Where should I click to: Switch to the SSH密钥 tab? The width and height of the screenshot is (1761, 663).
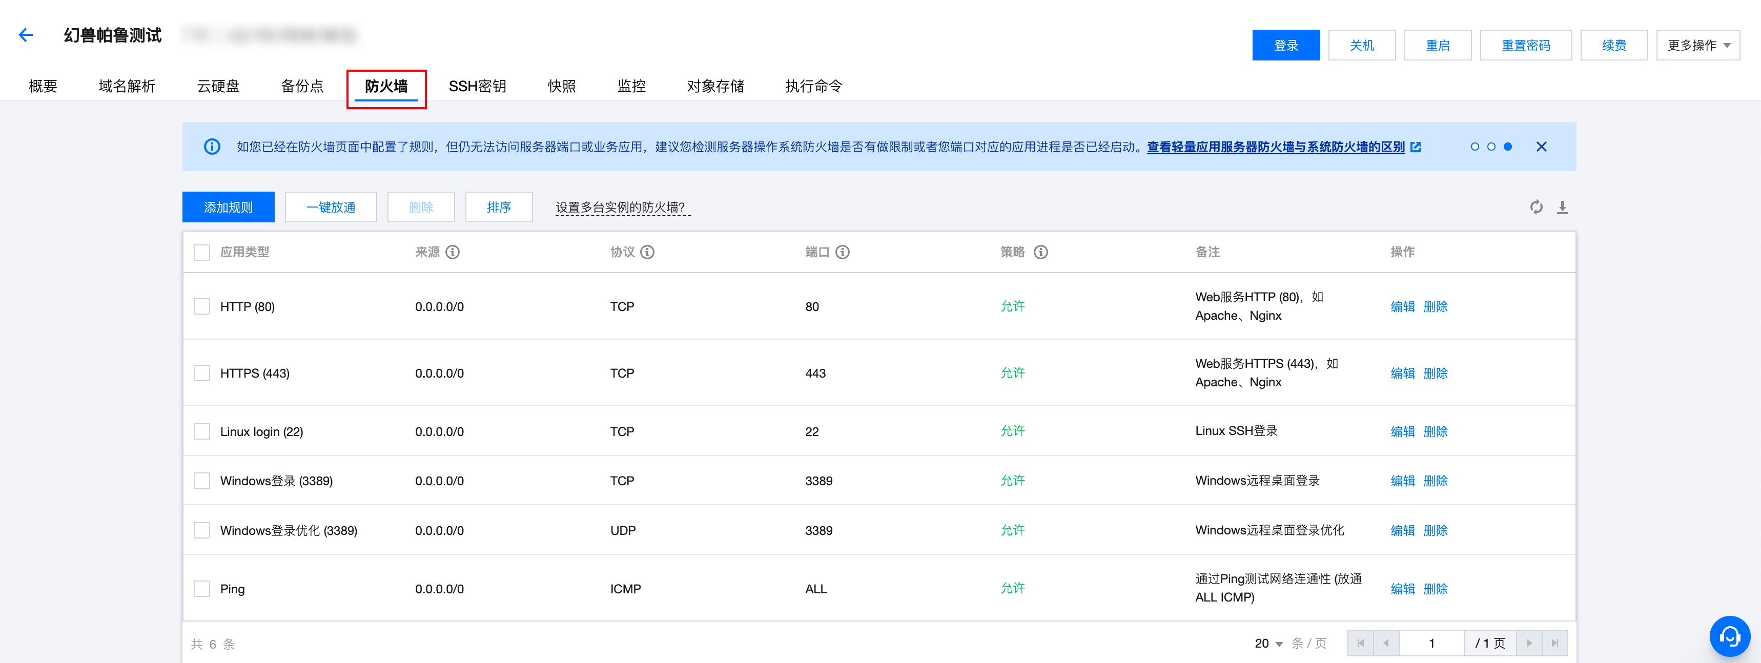coord(477,86)
